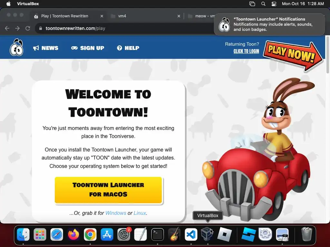The image size is (330, 247).
Task: Open Roblox from the dock
Action: (224, 234)
